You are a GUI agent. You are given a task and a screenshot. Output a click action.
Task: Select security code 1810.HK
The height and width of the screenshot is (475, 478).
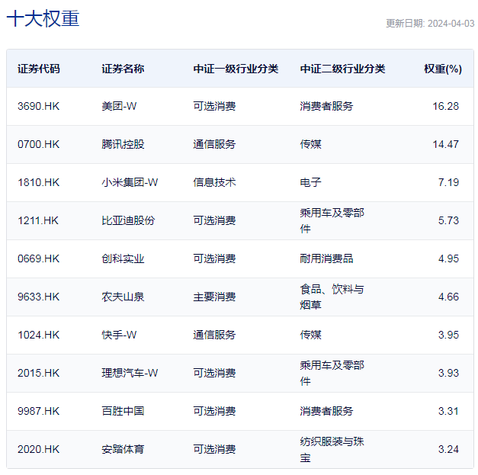(x=38, y=182)
